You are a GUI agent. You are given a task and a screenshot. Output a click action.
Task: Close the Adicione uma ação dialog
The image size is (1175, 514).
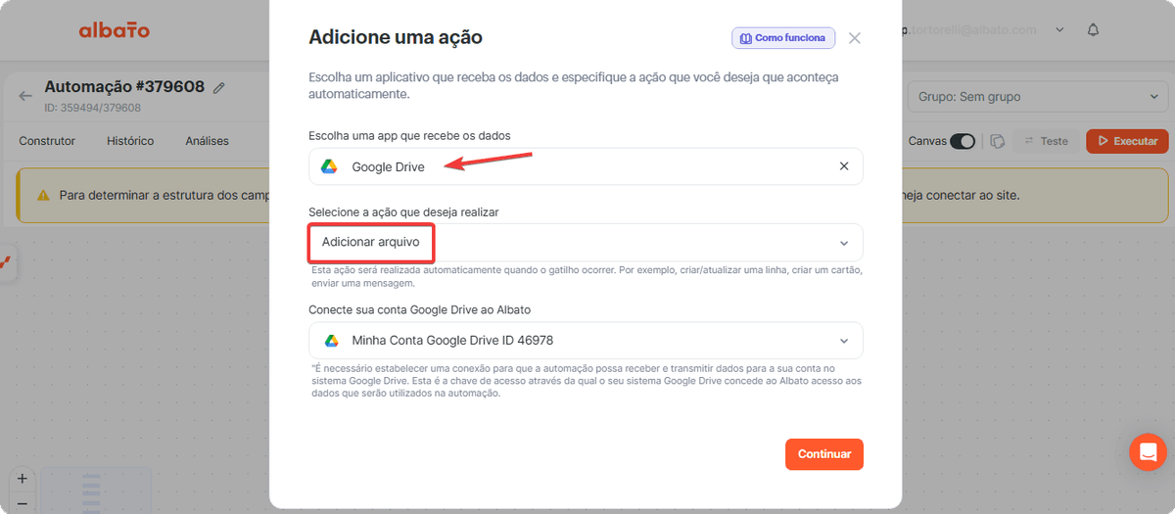pyautogui.click(x=855, y=38)
